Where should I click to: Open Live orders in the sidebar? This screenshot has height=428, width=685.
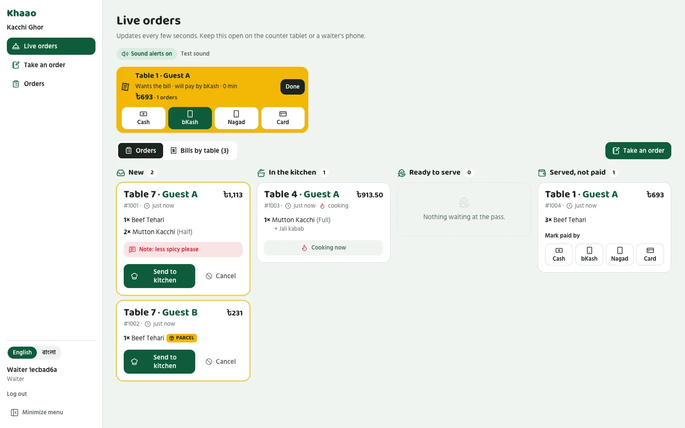(x=51, y=46)
